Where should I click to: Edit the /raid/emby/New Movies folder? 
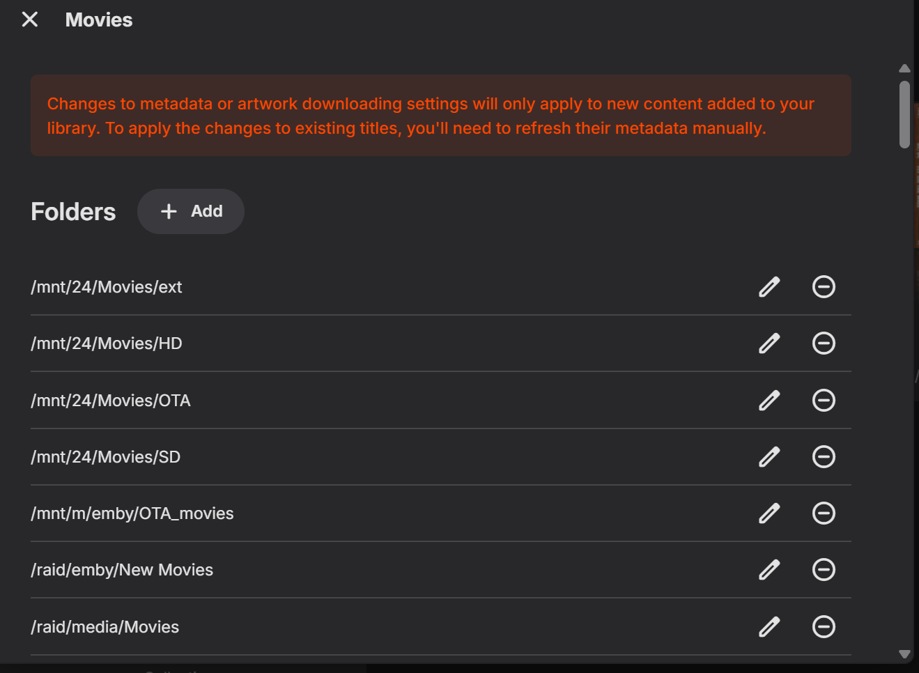769,570
